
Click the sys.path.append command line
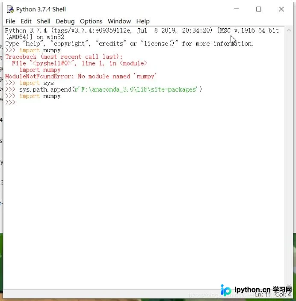point(104,89)
